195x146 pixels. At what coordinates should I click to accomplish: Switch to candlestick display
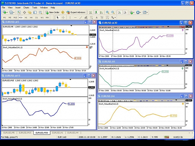click(96, 12)
